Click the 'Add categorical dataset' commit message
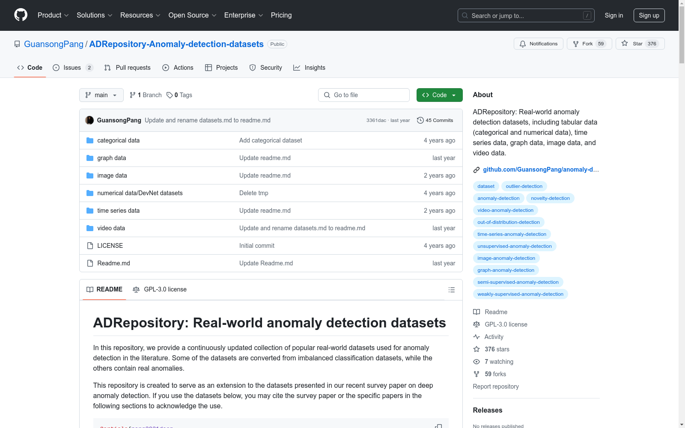The width and height of the screenshot is (685, 428). (271, 140)
